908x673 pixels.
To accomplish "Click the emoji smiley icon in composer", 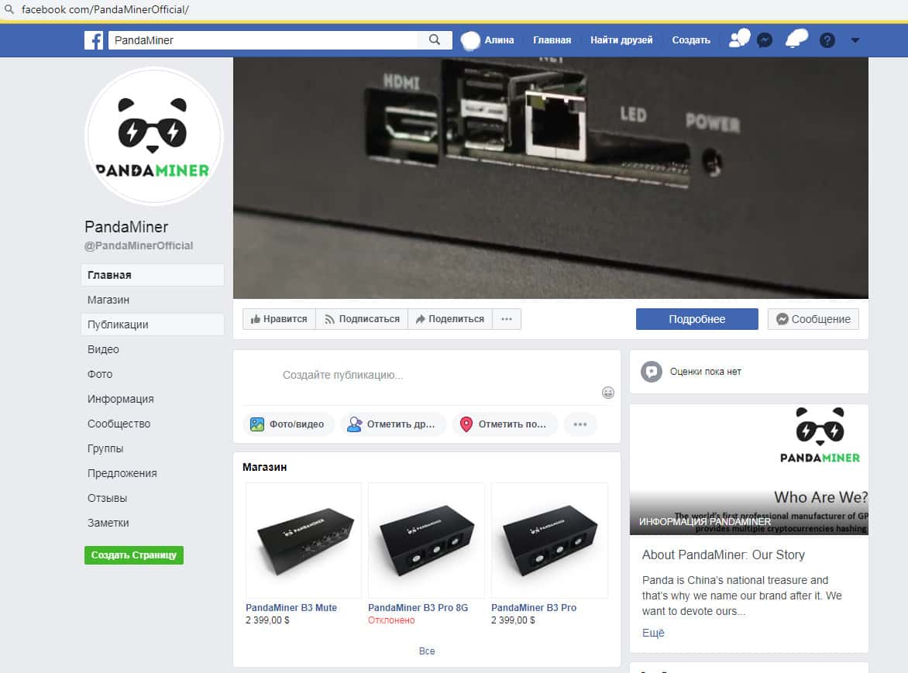I will pos(607,393).
